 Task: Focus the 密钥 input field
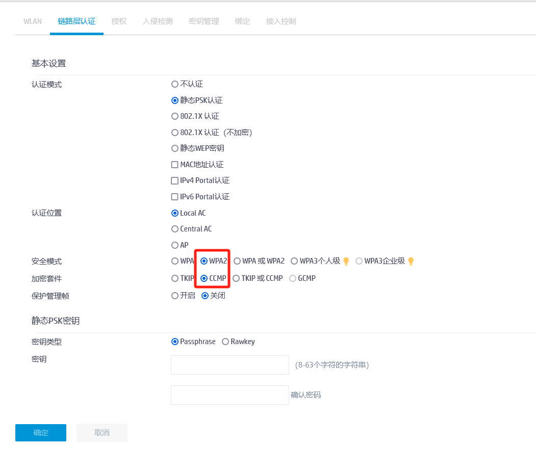pyautogui.click(x=229, y=365)
